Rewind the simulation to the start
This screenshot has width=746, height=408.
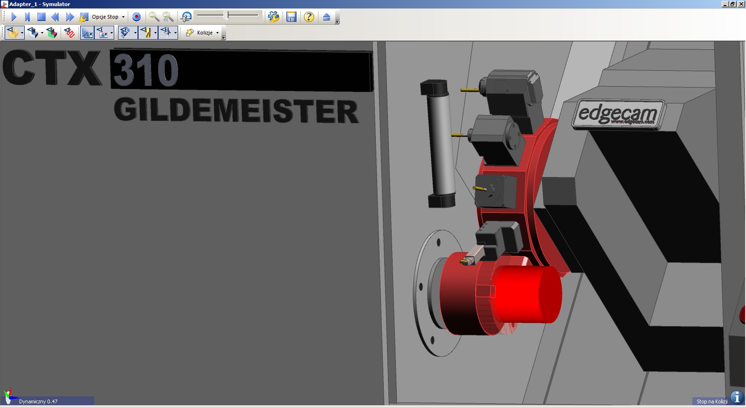pos(55,17)
